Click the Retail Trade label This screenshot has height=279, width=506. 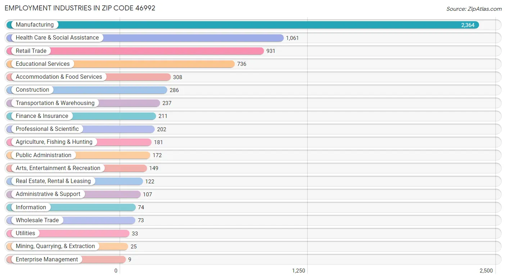click(x=31, y=51)
